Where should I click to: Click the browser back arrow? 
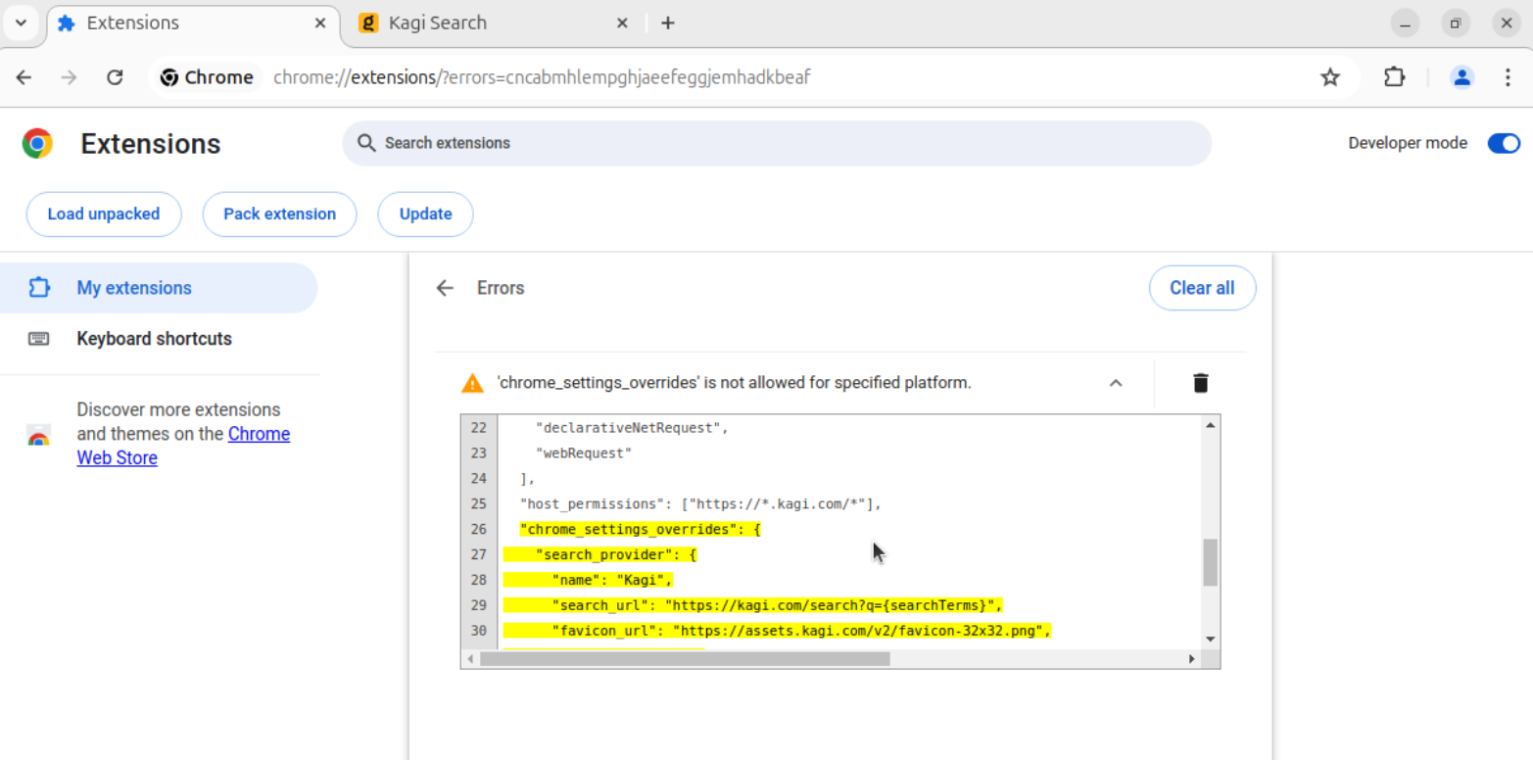point(24,77)
